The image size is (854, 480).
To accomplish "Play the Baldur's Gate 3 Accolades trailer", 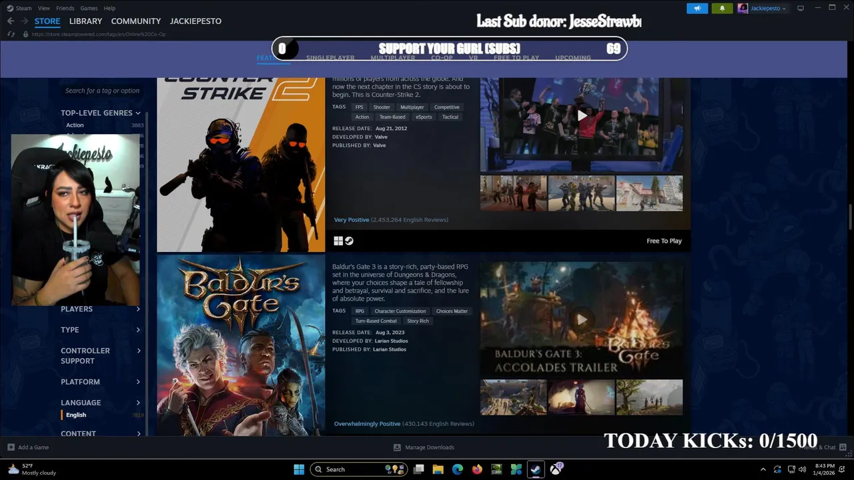I will pos(582,320).
